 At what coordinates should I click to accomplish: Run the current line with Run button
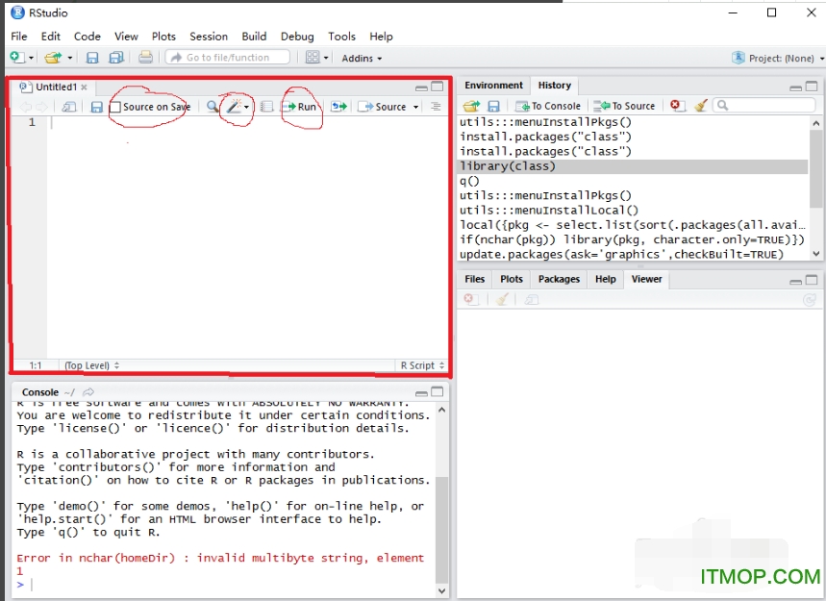[x=301, y=107]
